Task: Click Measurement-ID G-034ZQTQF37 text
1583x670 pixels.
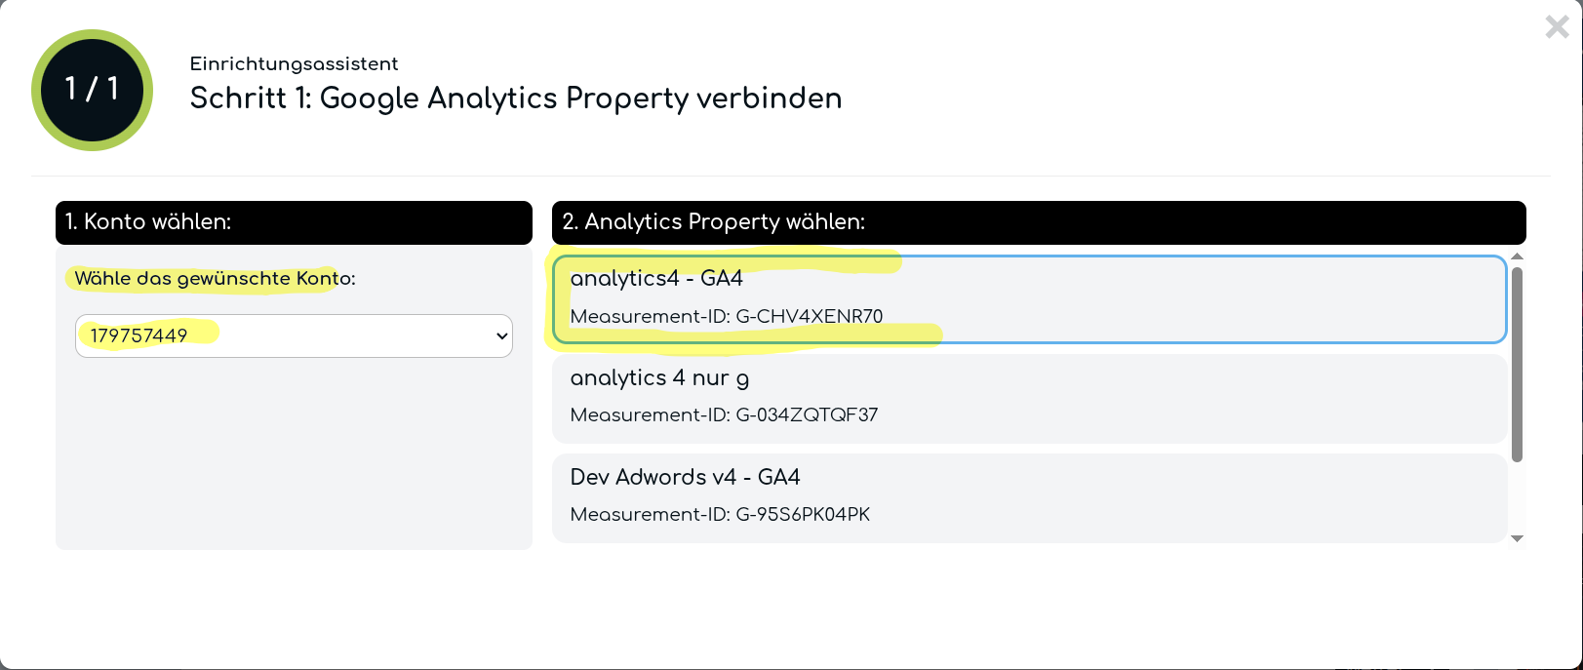Action: click(724, 414)
